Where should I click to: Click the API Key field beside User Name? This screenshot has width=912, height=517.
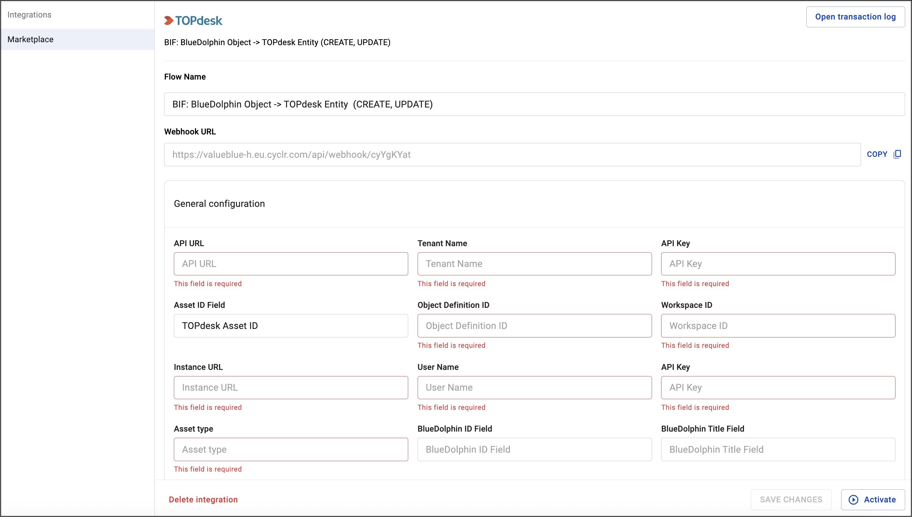tap(778, 387)
